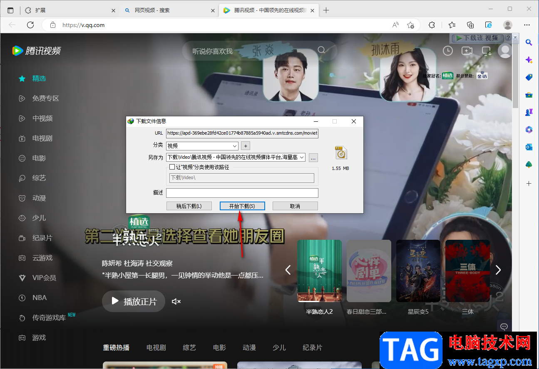Open a new browser tab with the plus button
Viewport: 539px width, 369px height.
click(x=326, y=10)
